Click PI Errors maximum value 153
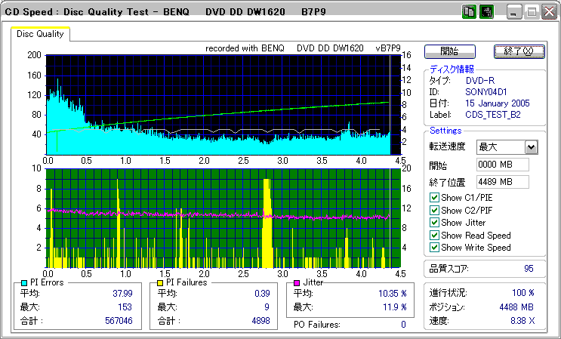 click(125, 307)
